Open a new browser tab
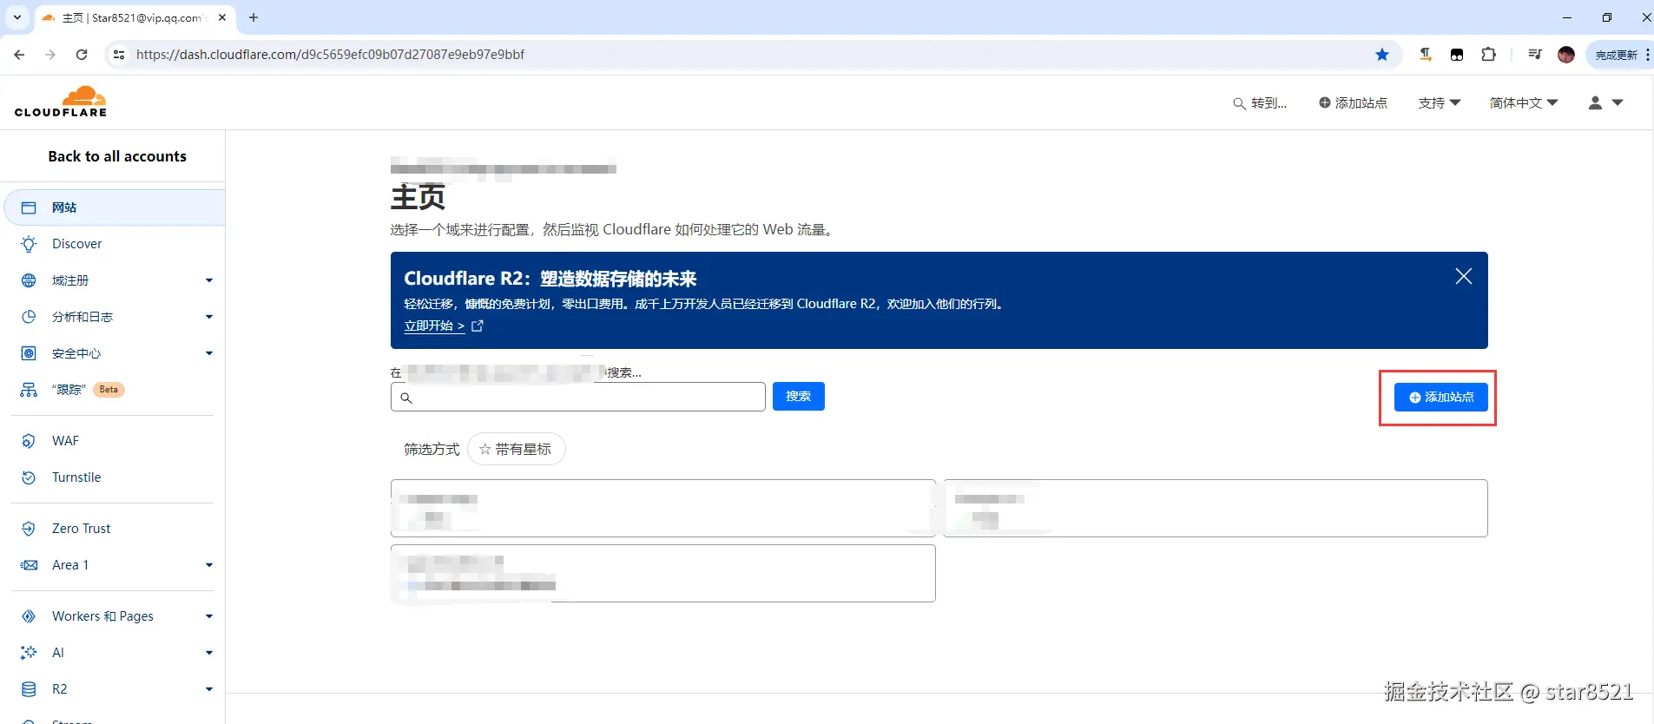The image size is (1654, 724). tap(254, 17)
